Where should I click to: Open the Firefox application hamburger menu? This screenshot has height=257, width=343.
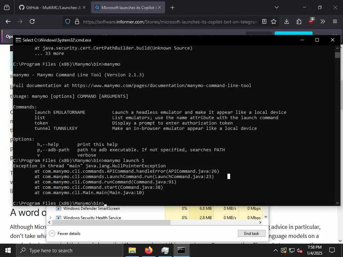coord(335,21)
